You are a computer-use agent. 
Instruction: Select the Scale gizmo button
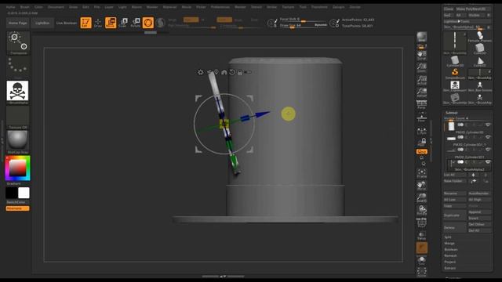pyautogui.click(x=123, y=23)
